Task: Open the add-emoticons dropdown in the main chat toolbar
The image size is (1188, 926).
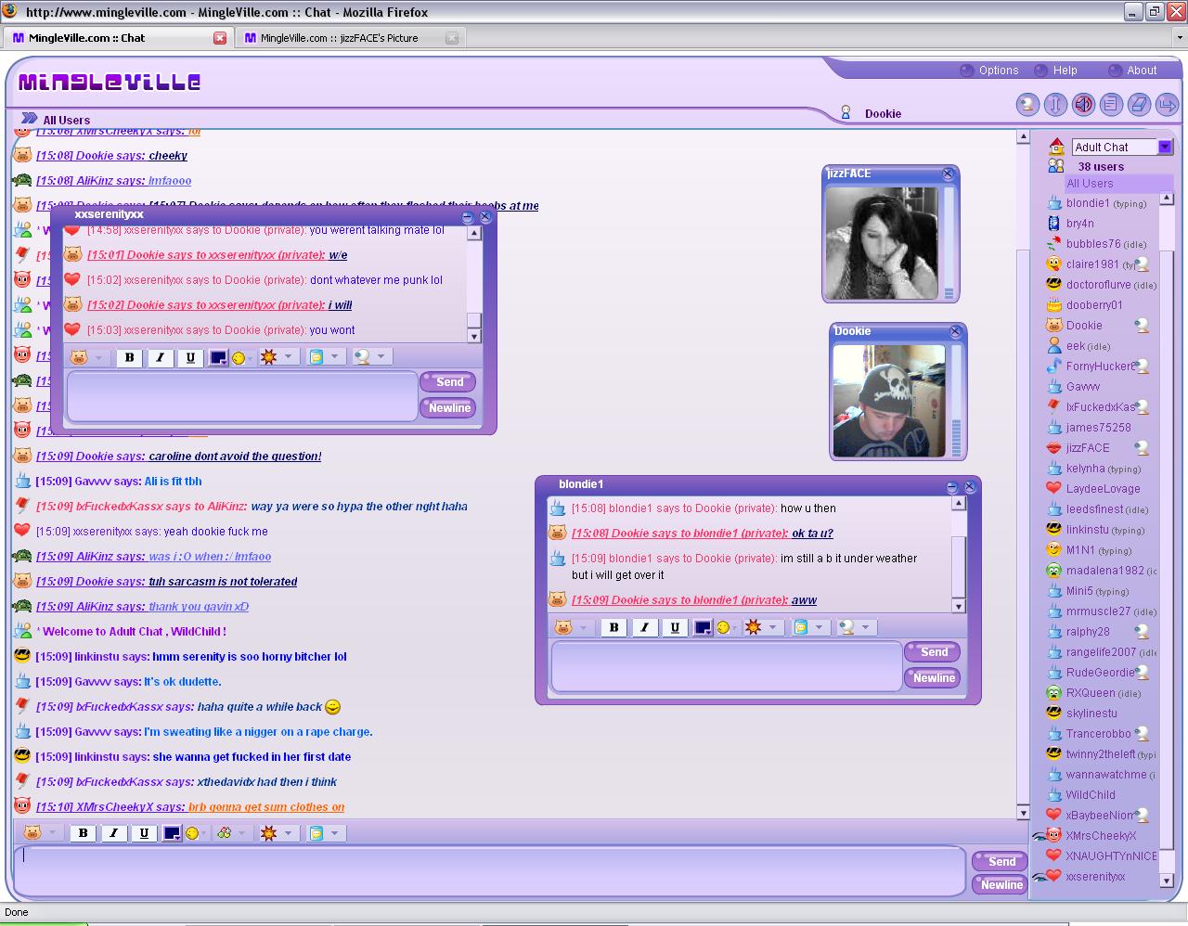Action: click(233, 833)
